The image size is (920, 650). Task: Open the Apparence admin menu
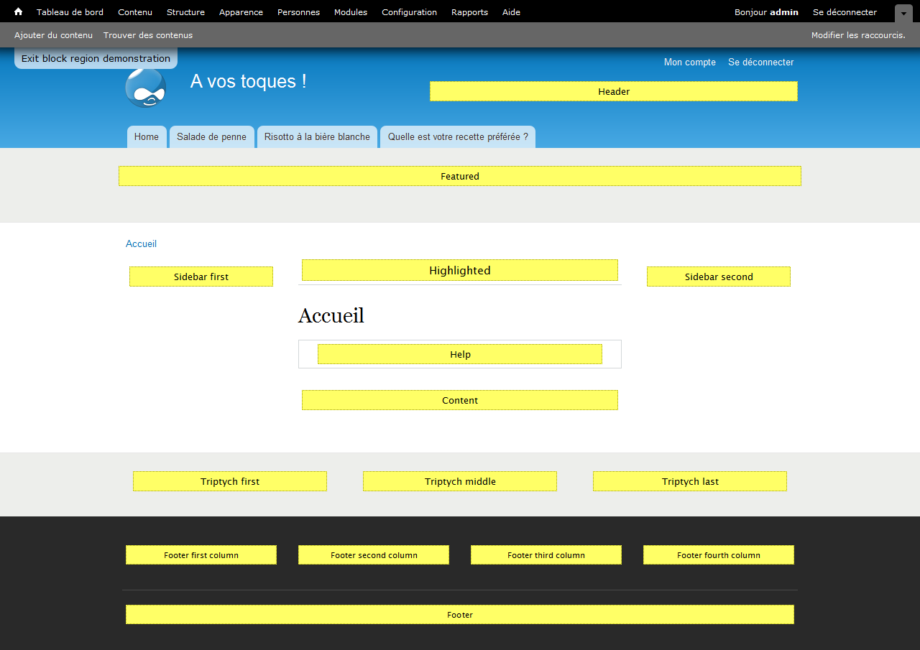241,12
